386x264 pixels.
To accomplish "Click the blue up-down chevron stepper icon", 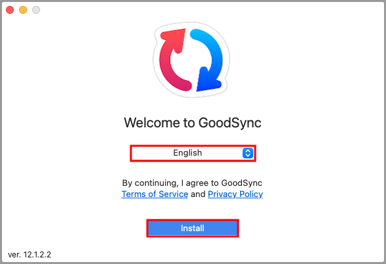I will pyautogui.click(x=248, y=153).
